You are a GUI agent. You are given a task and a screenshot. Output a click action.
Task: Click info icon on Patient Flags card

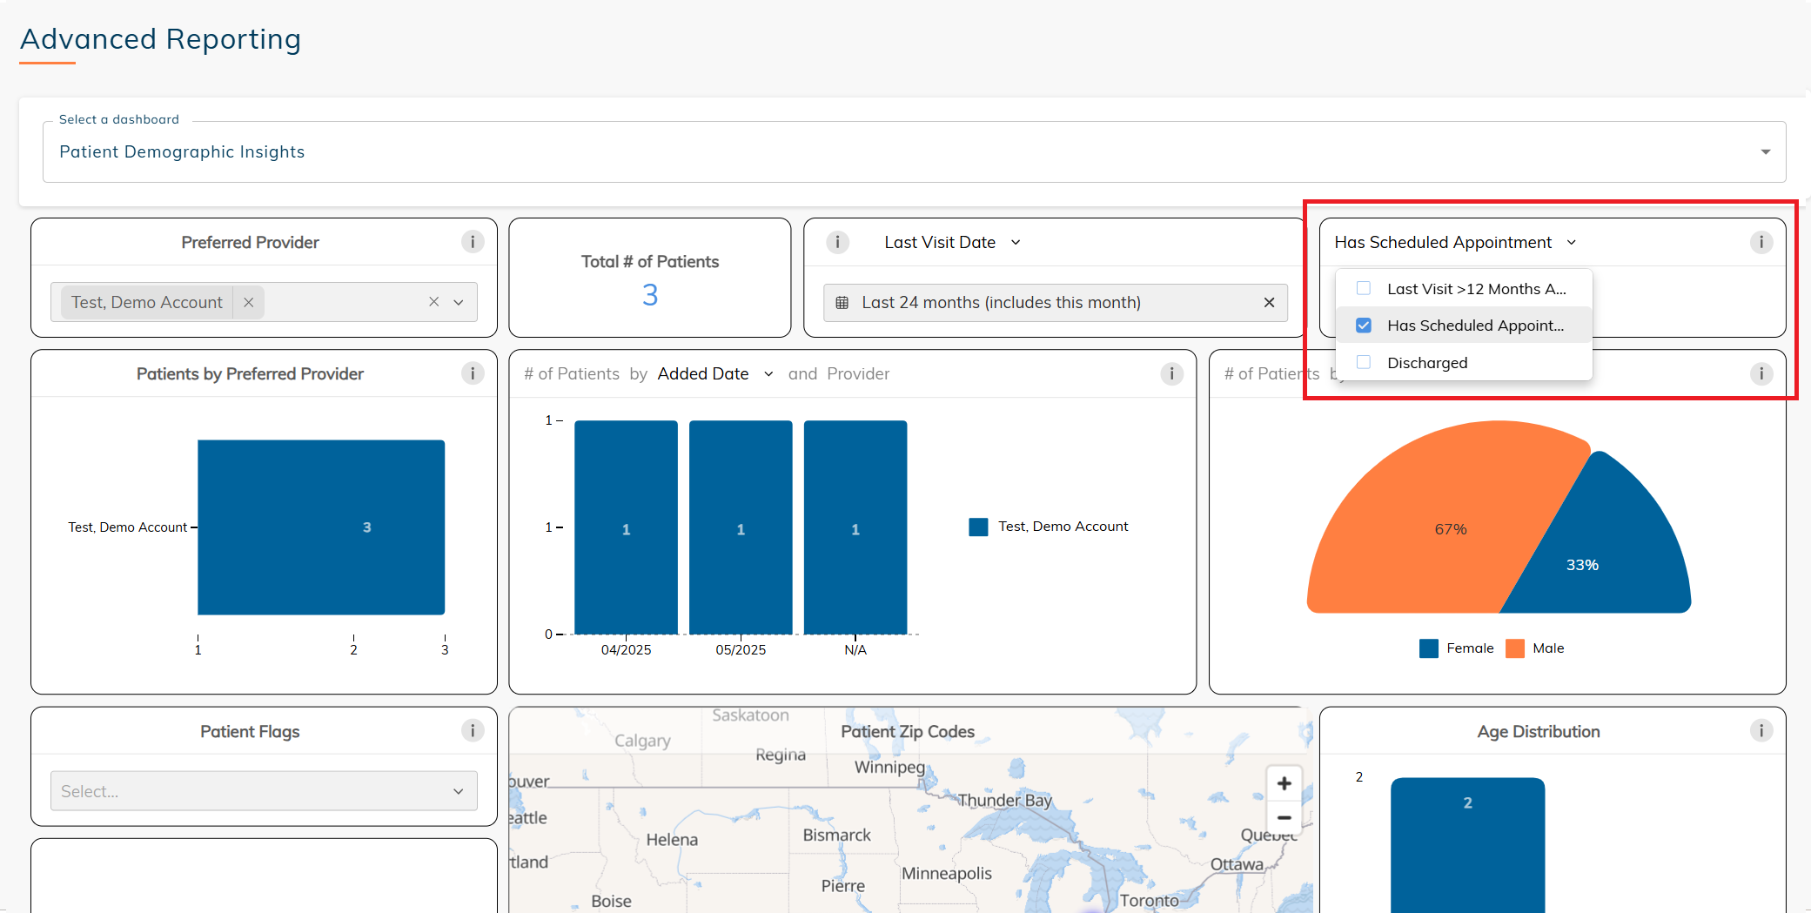[x=473, y=731]
